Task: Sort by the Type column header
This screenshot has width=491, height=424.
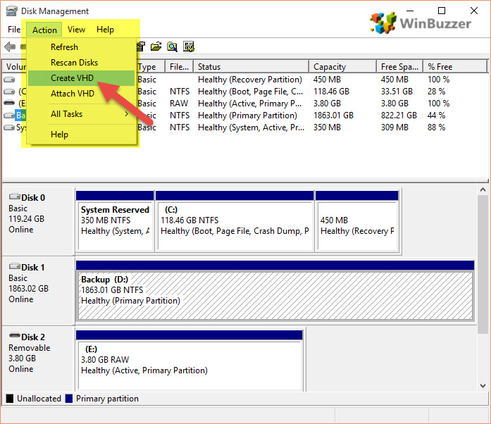Action: point(150,66)
